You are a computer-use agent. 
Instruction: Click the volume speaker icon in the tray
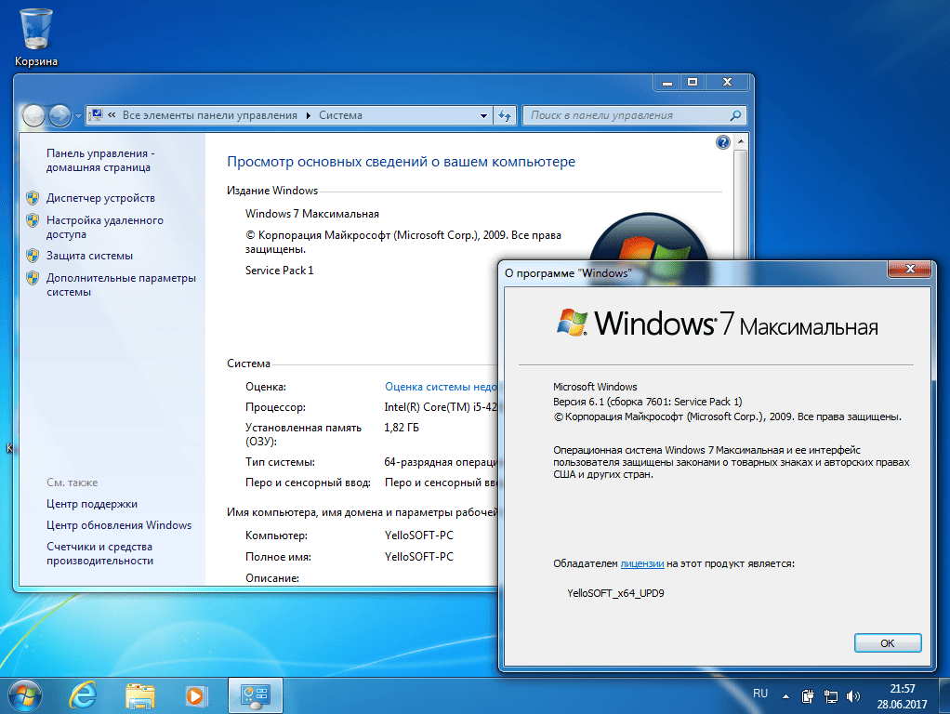(x=853, y=696)
